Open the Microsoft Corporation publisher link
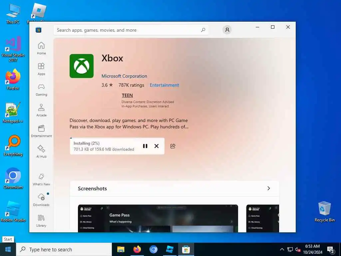 pos(124,76)
